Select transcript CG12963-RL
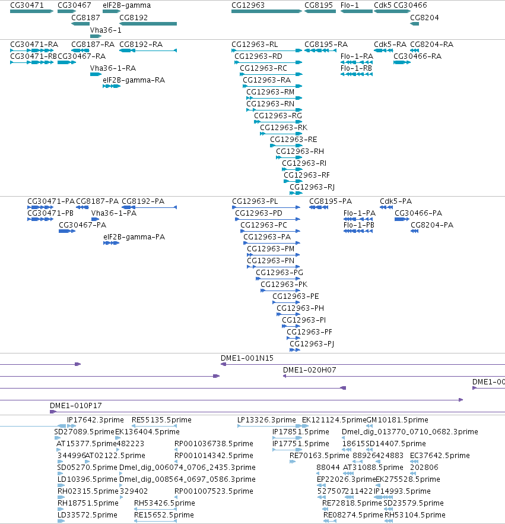Screen dimensions: 505x524 (266, 50)
